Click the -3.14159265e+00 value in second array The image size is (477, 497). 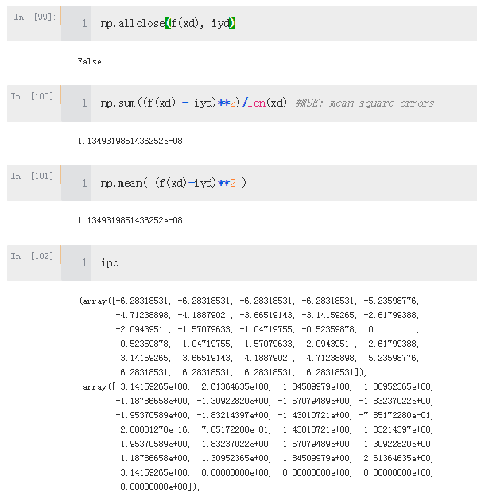(x=151, y=386)
